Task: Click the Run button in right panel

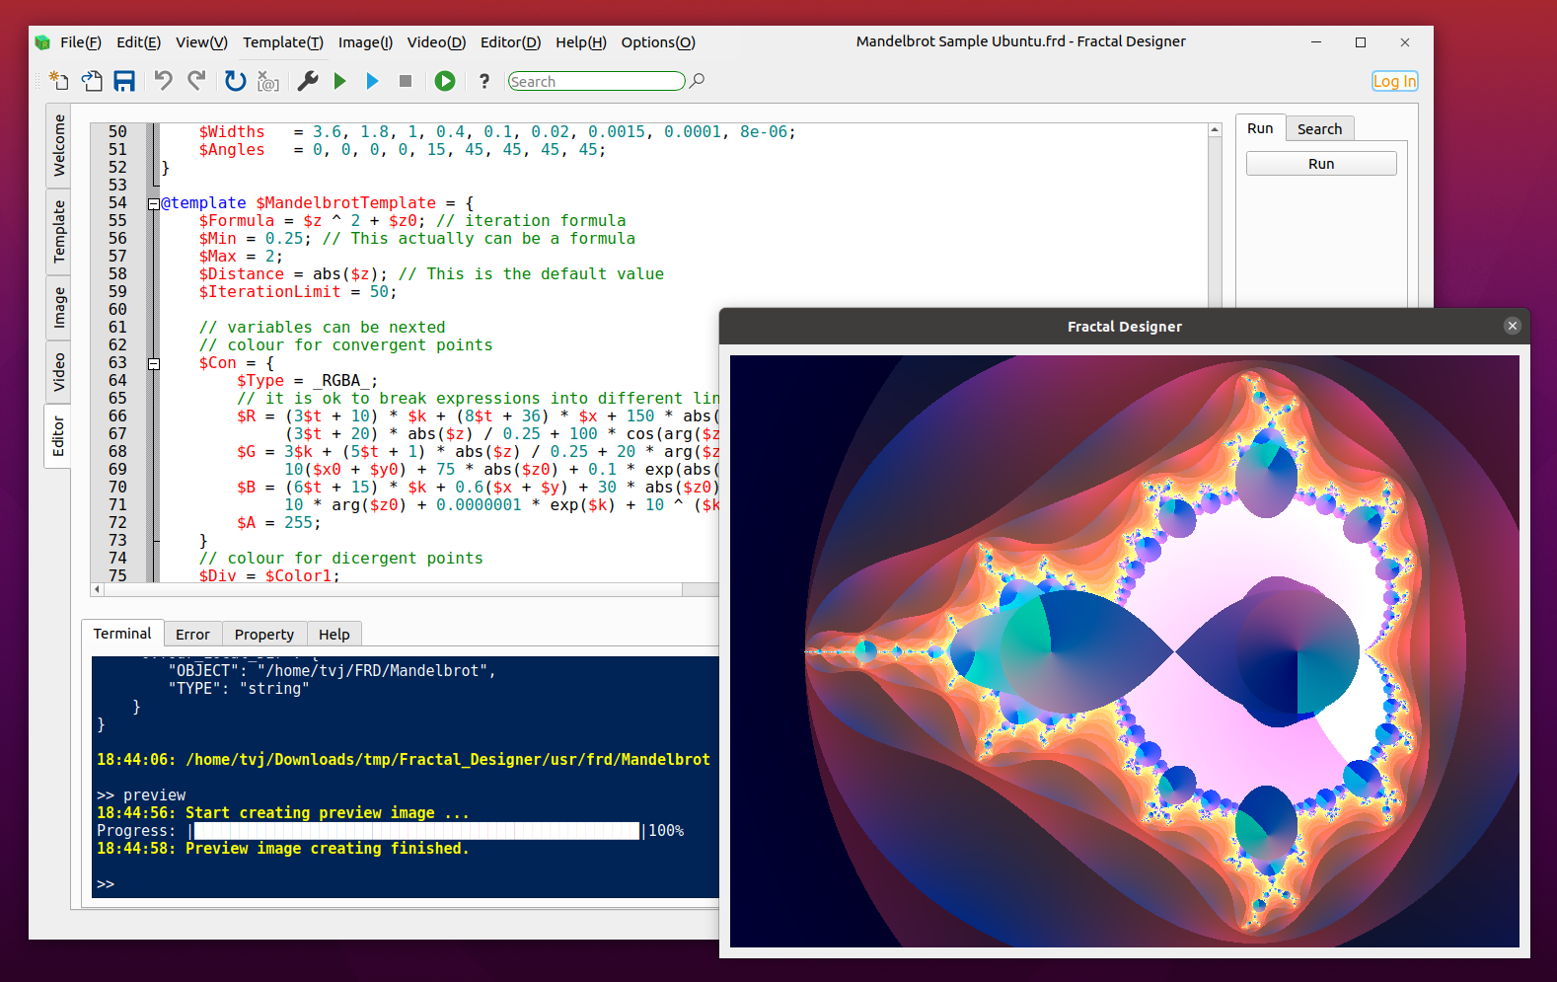Action: coord(1321,164)
